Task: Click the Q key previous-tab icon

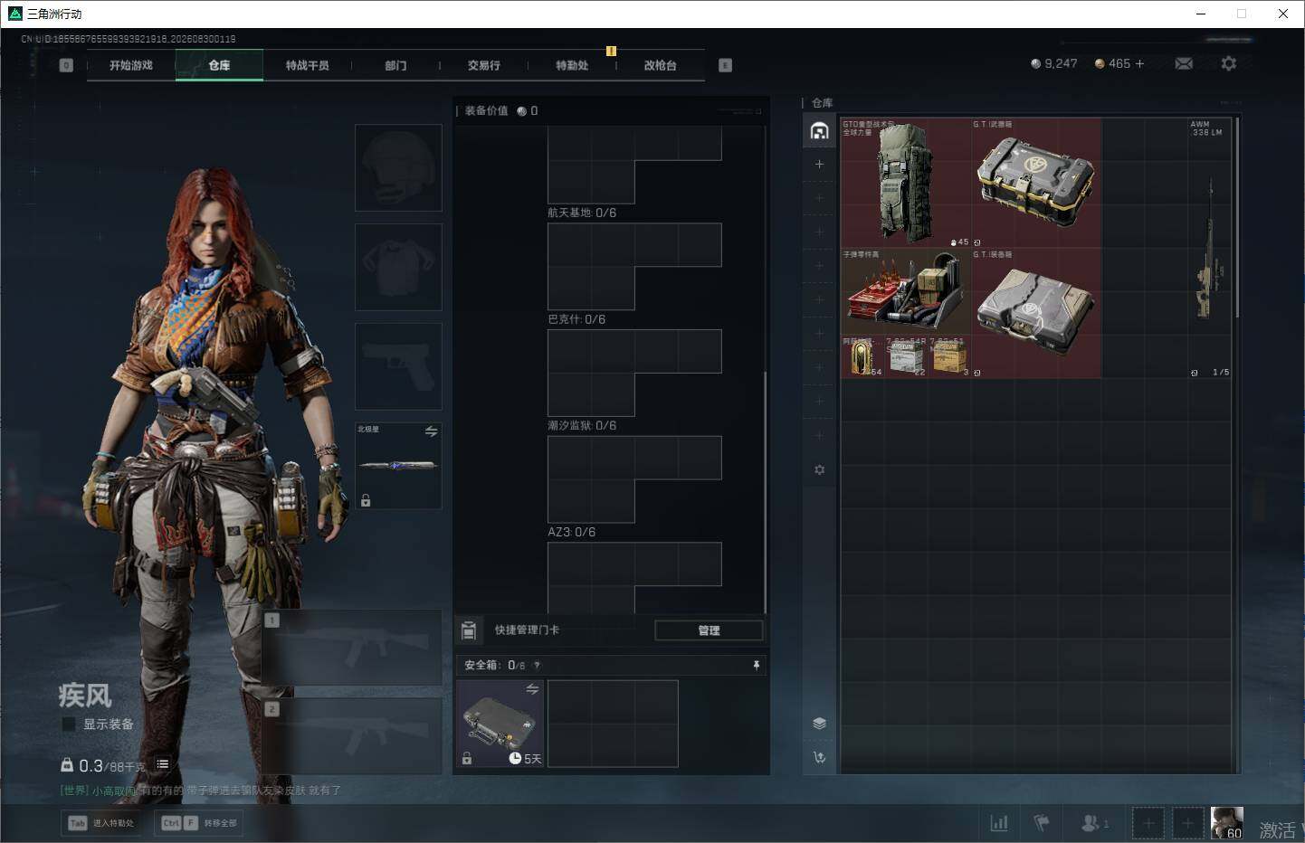Action: coord(66,65)
